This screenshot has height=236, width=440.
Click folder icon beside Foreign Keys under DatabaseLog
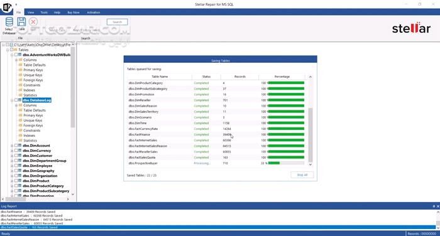(x=20, y=126)
